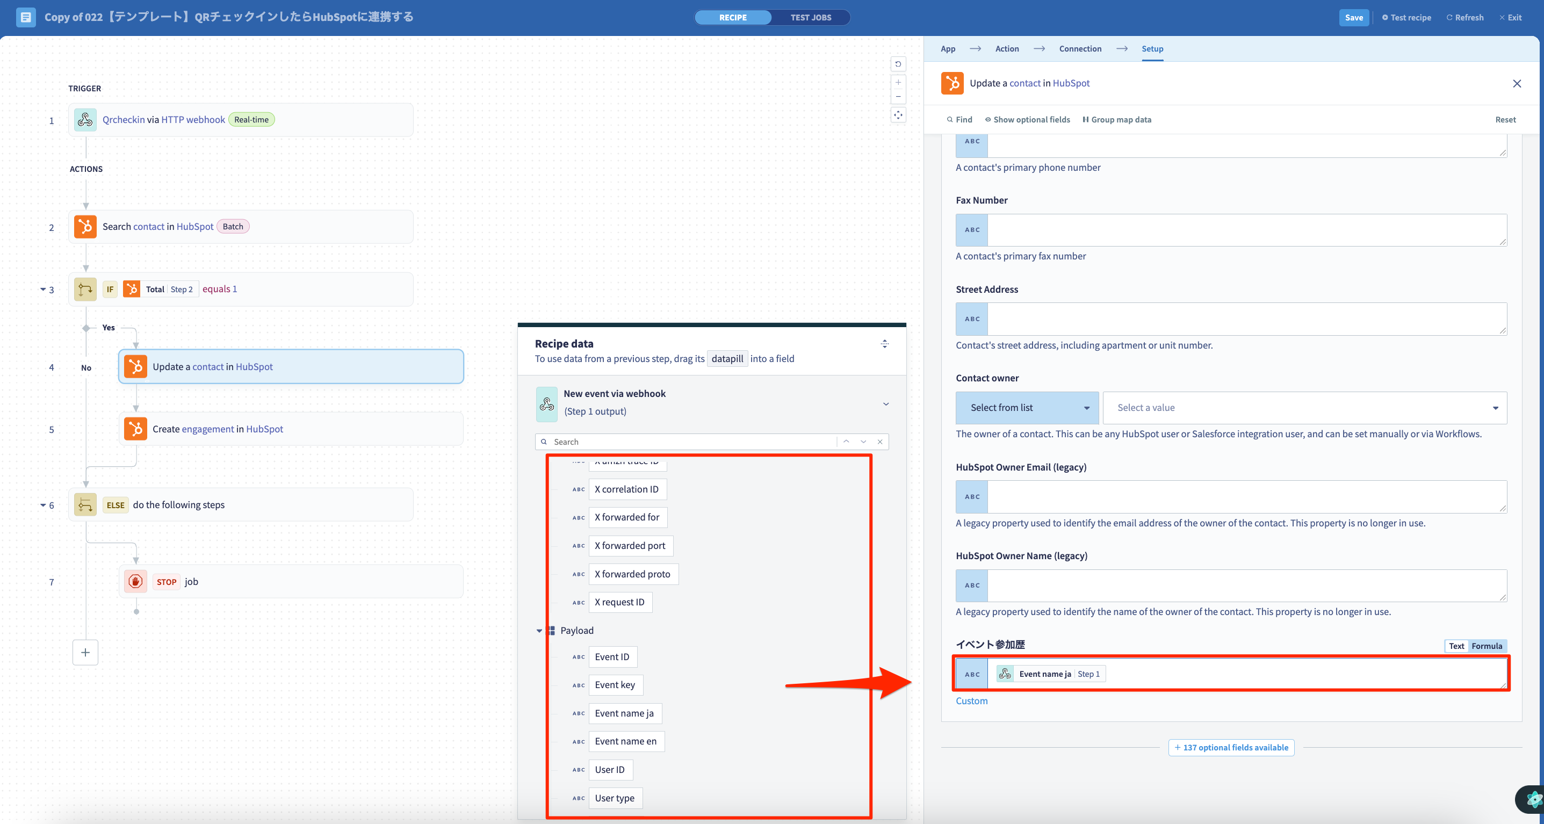Click the IF branch icon in step 3
Screen dimensions: 1544x824
[x=85, y=289]
